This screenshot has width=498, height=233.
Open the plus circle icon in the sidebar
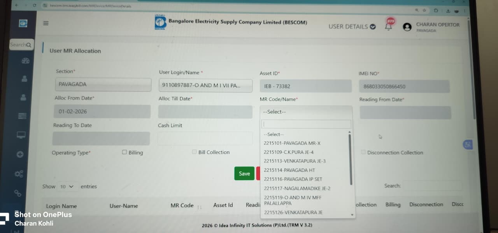click(x=20, y=154)
